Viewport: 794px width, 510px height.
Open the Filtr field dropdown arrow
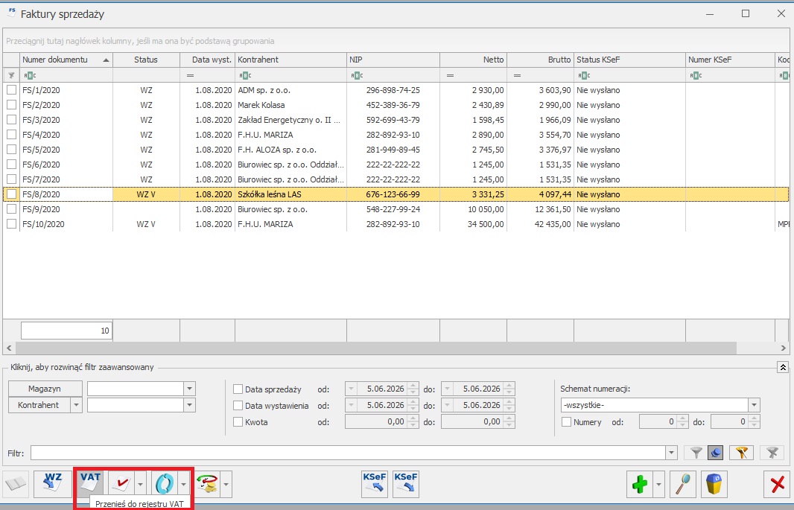(x=671, y=453)
